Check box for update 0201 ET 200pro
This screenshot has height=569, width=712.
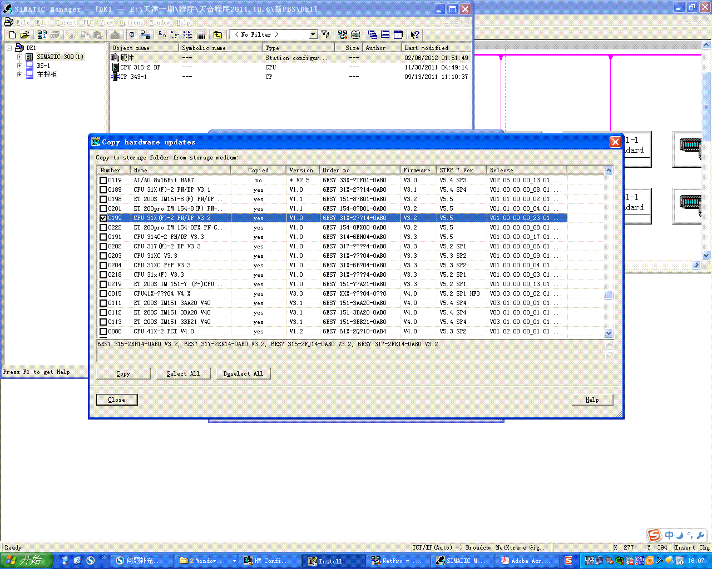[103, 208]
